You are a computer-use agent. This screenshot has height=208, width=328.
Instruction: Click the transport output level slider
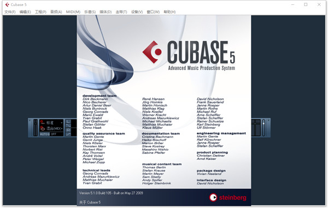pos(263,127)
